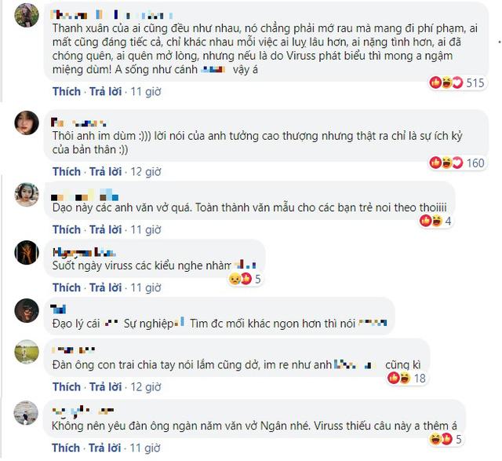Open first commenter's profile picture
Screen dimensions: 502x461
click(27, 15)
